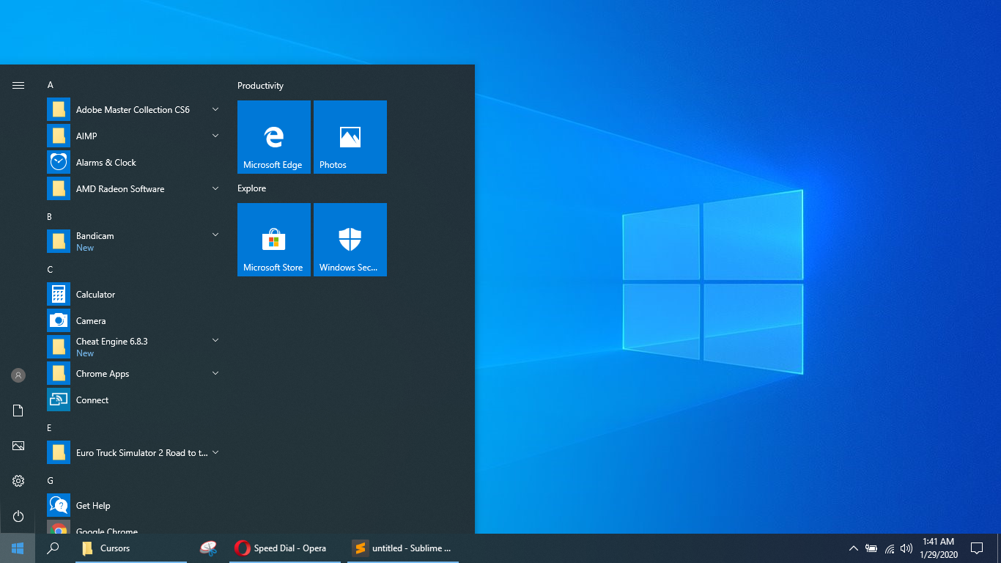Screen dimensions: 1001x563
Task: Show hidden tray icons chevron
Action: pos(853,548)
